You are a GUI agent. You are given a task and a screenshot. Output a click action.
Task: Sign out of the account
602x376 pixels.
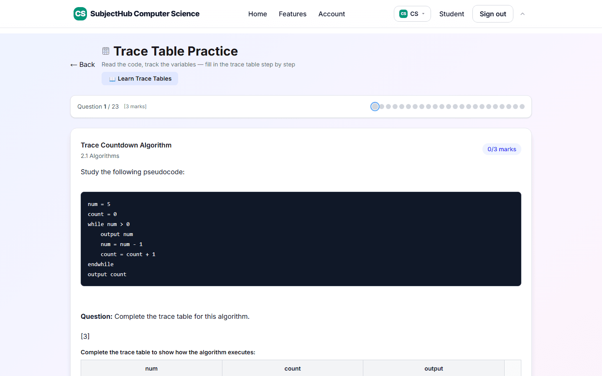click(493, 14)
